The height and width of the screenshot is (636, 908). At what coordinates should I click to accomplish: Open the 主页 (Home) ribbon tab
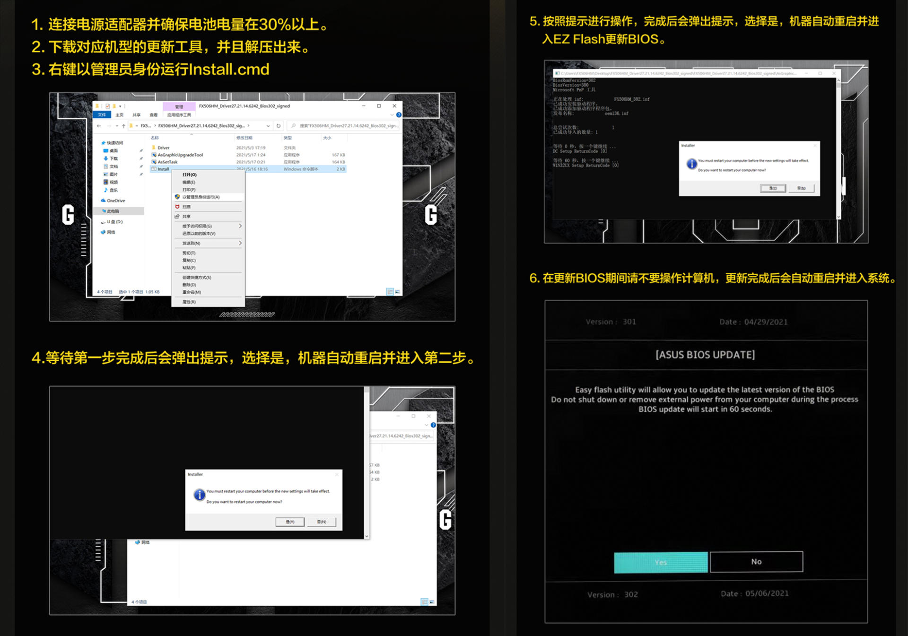click(119, 115)
